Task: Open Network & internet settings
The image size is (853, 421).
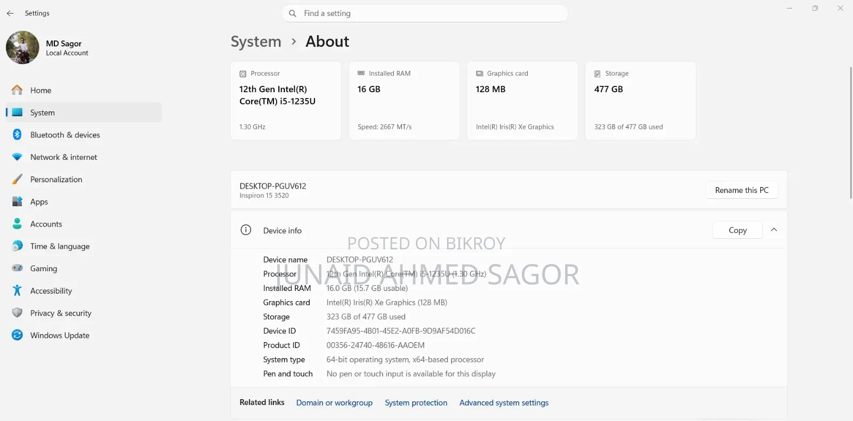Action: tap(84, 157)
